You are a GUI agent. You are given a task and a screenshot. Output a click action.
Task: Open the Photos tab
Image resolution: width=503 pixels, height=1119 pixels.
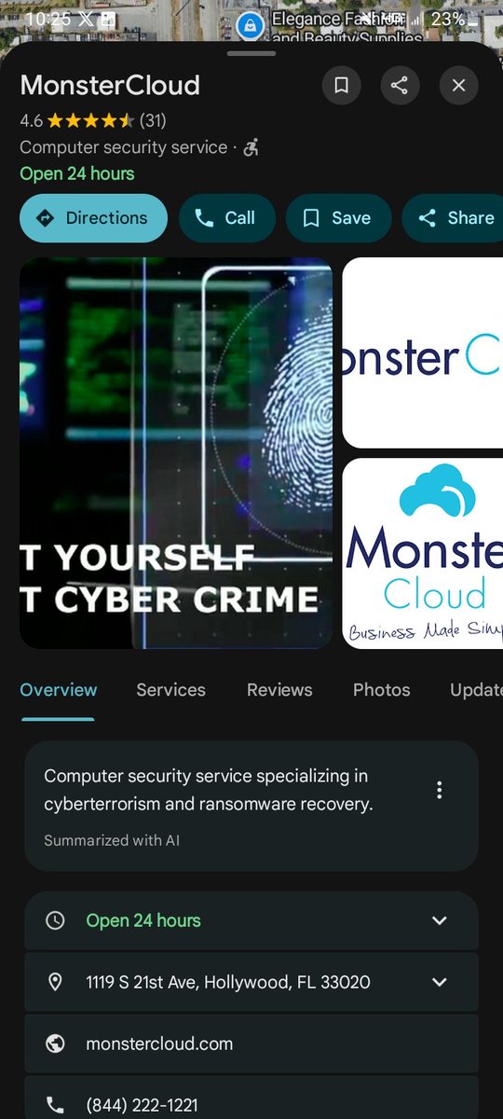click(382, 690)
